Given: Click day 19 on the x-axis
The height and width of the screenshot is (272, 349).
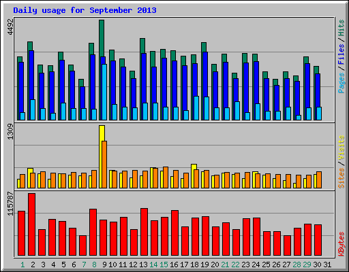Looking at the screenshot, I should point(204,265).
